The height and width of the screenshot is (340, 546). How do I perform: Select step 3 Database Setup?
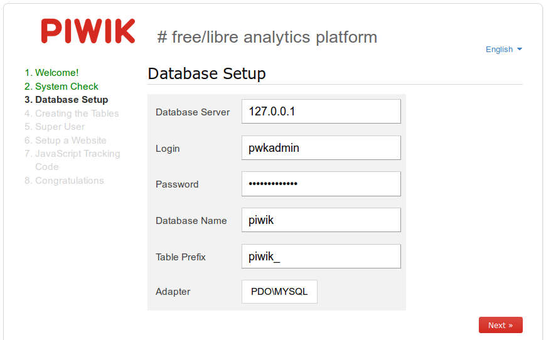66,100
